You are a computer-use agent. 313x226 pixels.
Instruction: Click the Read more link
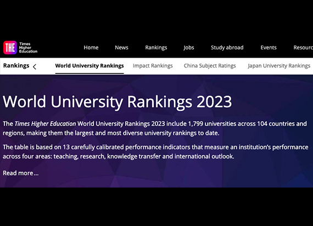(20, 173)
